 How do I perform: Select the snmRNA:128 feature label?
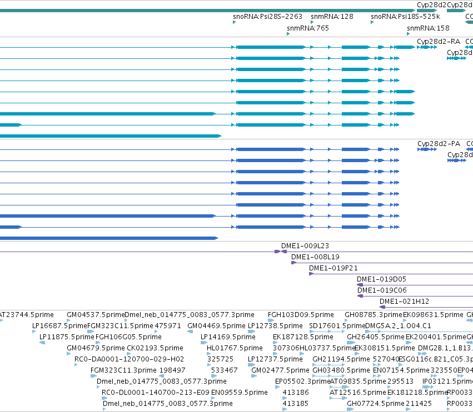(332, 17)
